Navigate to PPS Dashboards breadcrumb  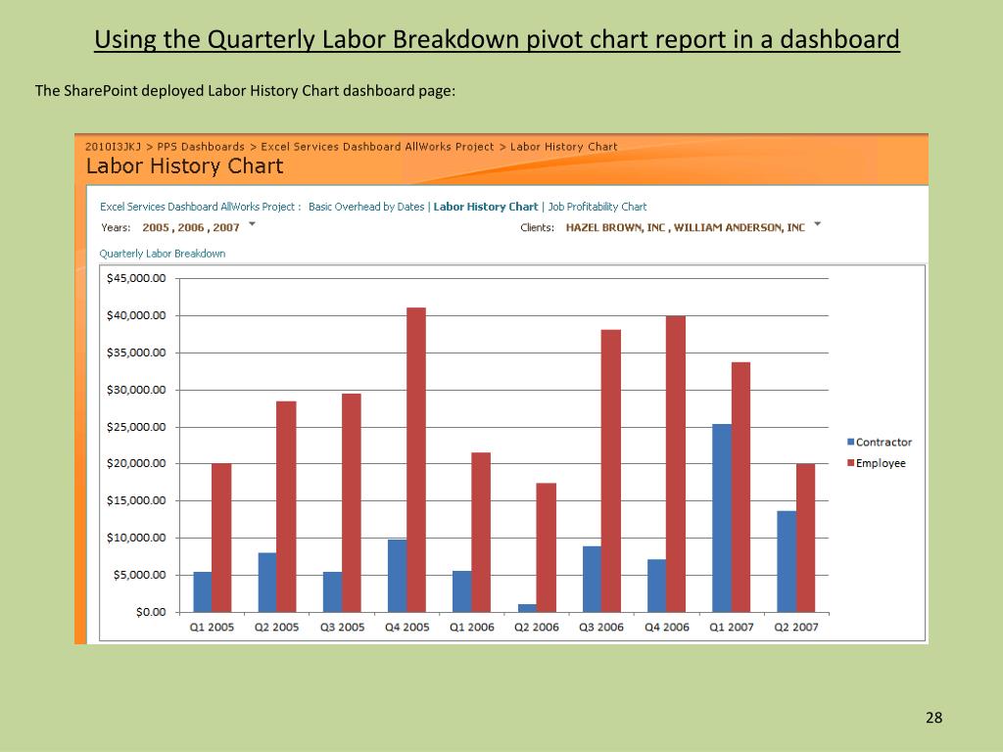click(200, 147)
